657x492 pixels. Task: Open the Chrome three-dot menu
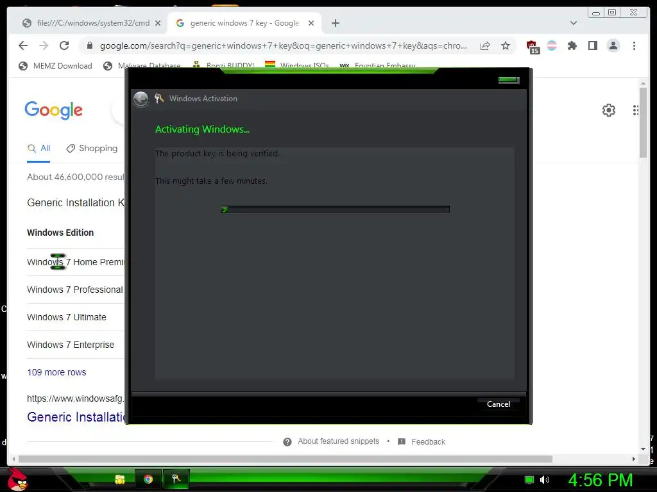coord(634,45)
